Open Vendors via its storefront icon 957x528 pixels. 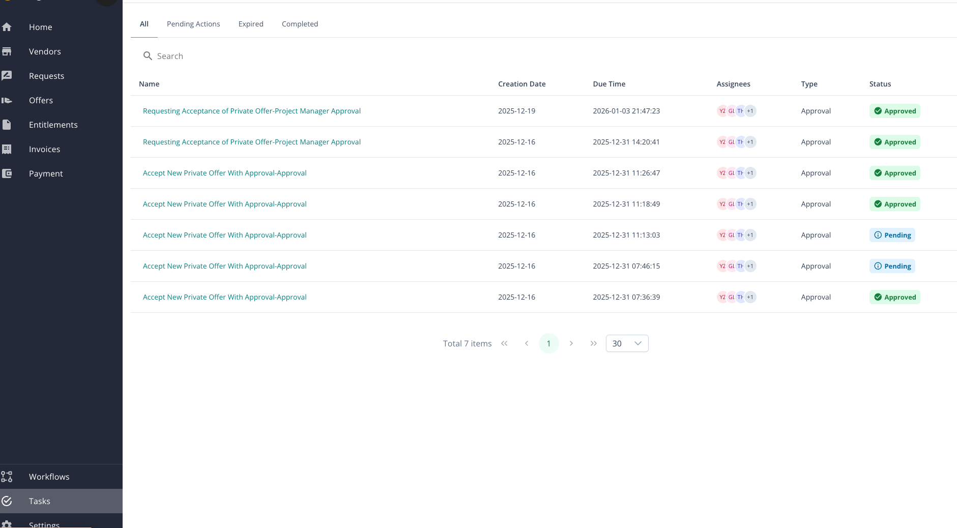pos(7,51)
